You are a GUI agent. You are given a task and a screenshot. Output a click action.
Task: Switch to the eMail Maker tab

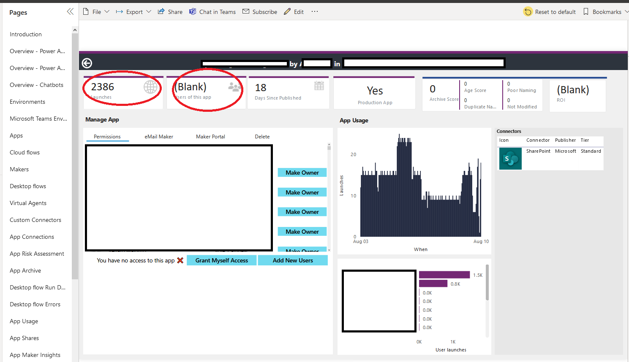point(158,136)
